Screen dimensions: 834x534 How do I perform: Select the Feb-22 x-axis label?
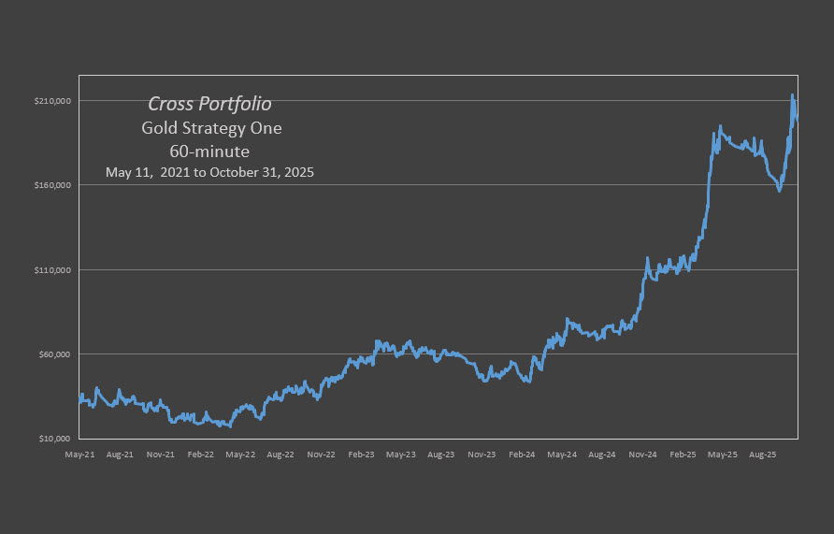point(200,455)
